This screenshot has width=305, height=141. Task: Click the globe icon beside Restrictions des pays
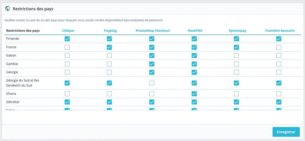[8, 9]
